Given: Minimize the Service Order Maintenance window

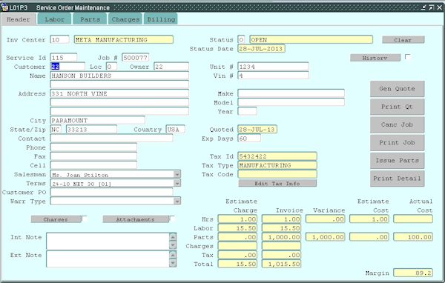Looking at the screenshot, I should 423,7.
